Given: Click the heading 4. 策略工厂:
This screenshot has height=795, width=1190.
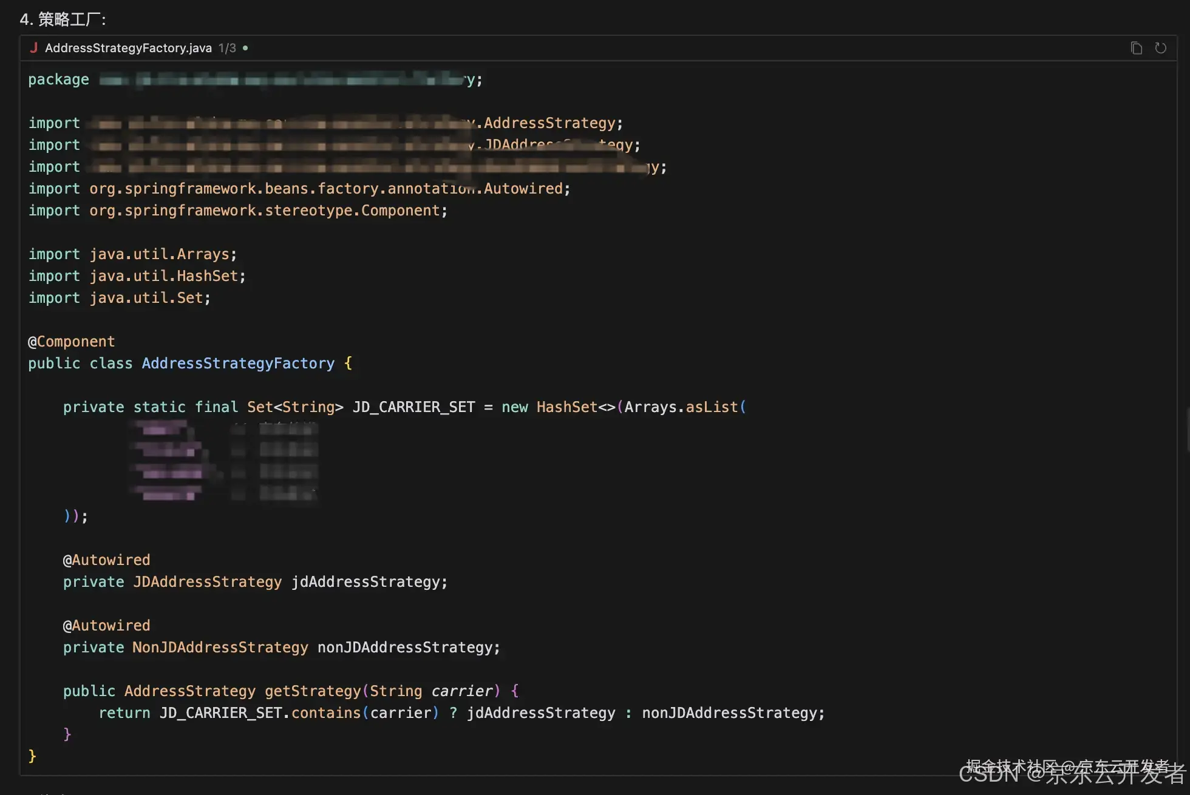Looking at the screenshot, I should point(63,19).
